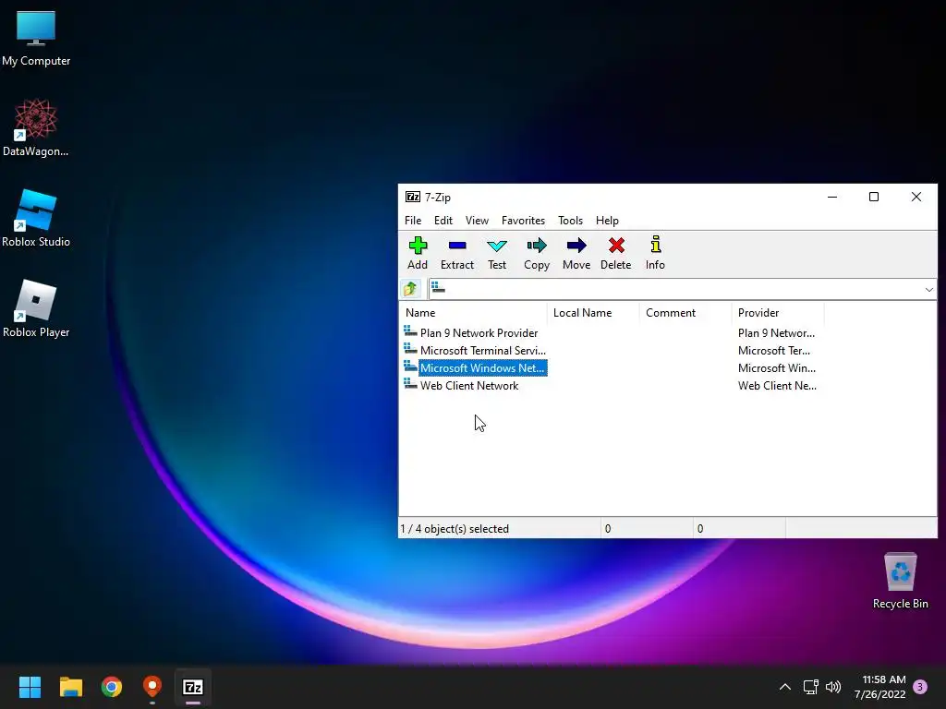Screen dimensions: 946x709
Task: Select the DataWagon desktop shortcut
Action: tap(36, 127)
